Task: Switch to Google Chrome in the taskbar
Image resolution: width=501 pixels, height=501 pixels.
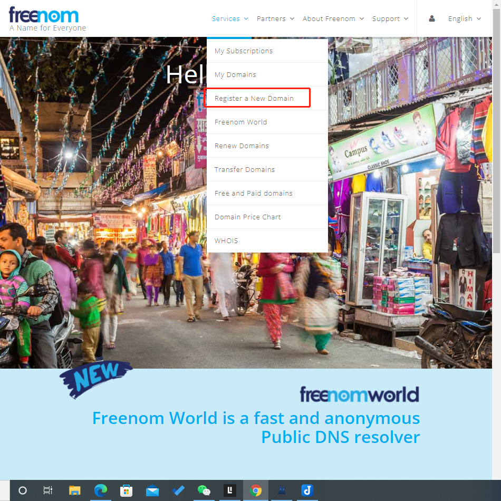Action: 256,490
